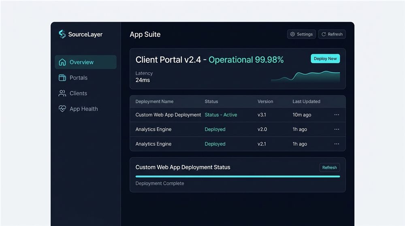Click the header Refresh button
Viewport: 405px width, 226px height.
tap(332, 34)
